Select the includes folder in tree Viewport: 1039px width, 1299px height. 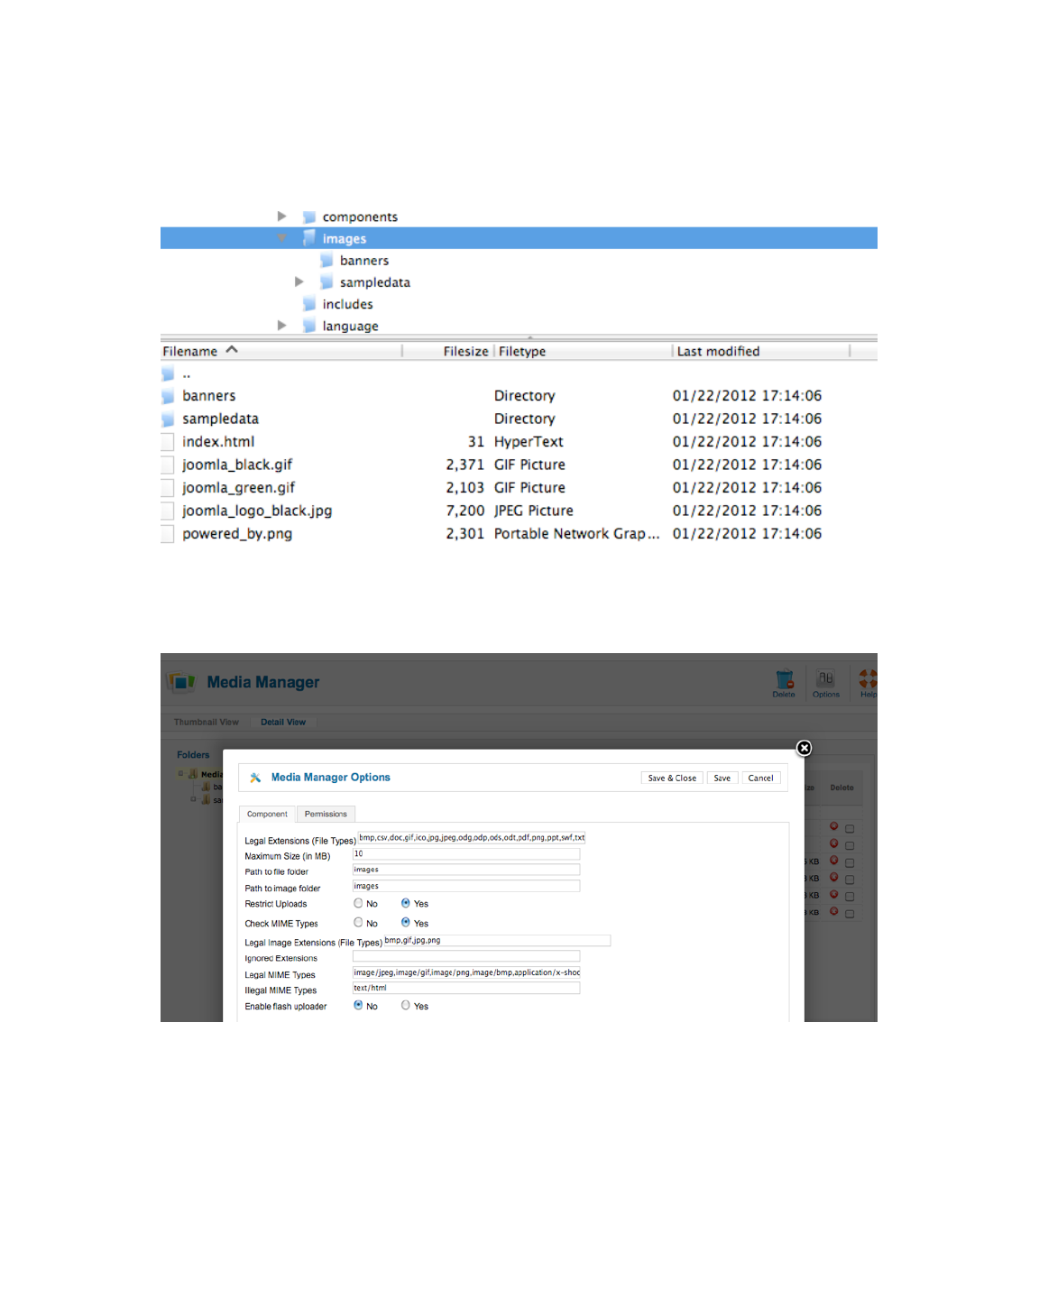[347, 304]
